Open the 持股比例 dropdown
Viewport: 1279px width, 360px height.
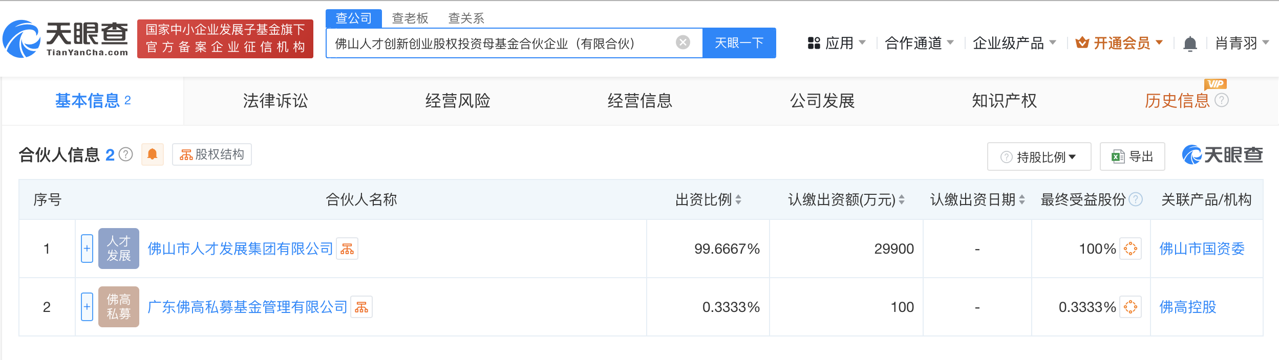coord(1039,156)
